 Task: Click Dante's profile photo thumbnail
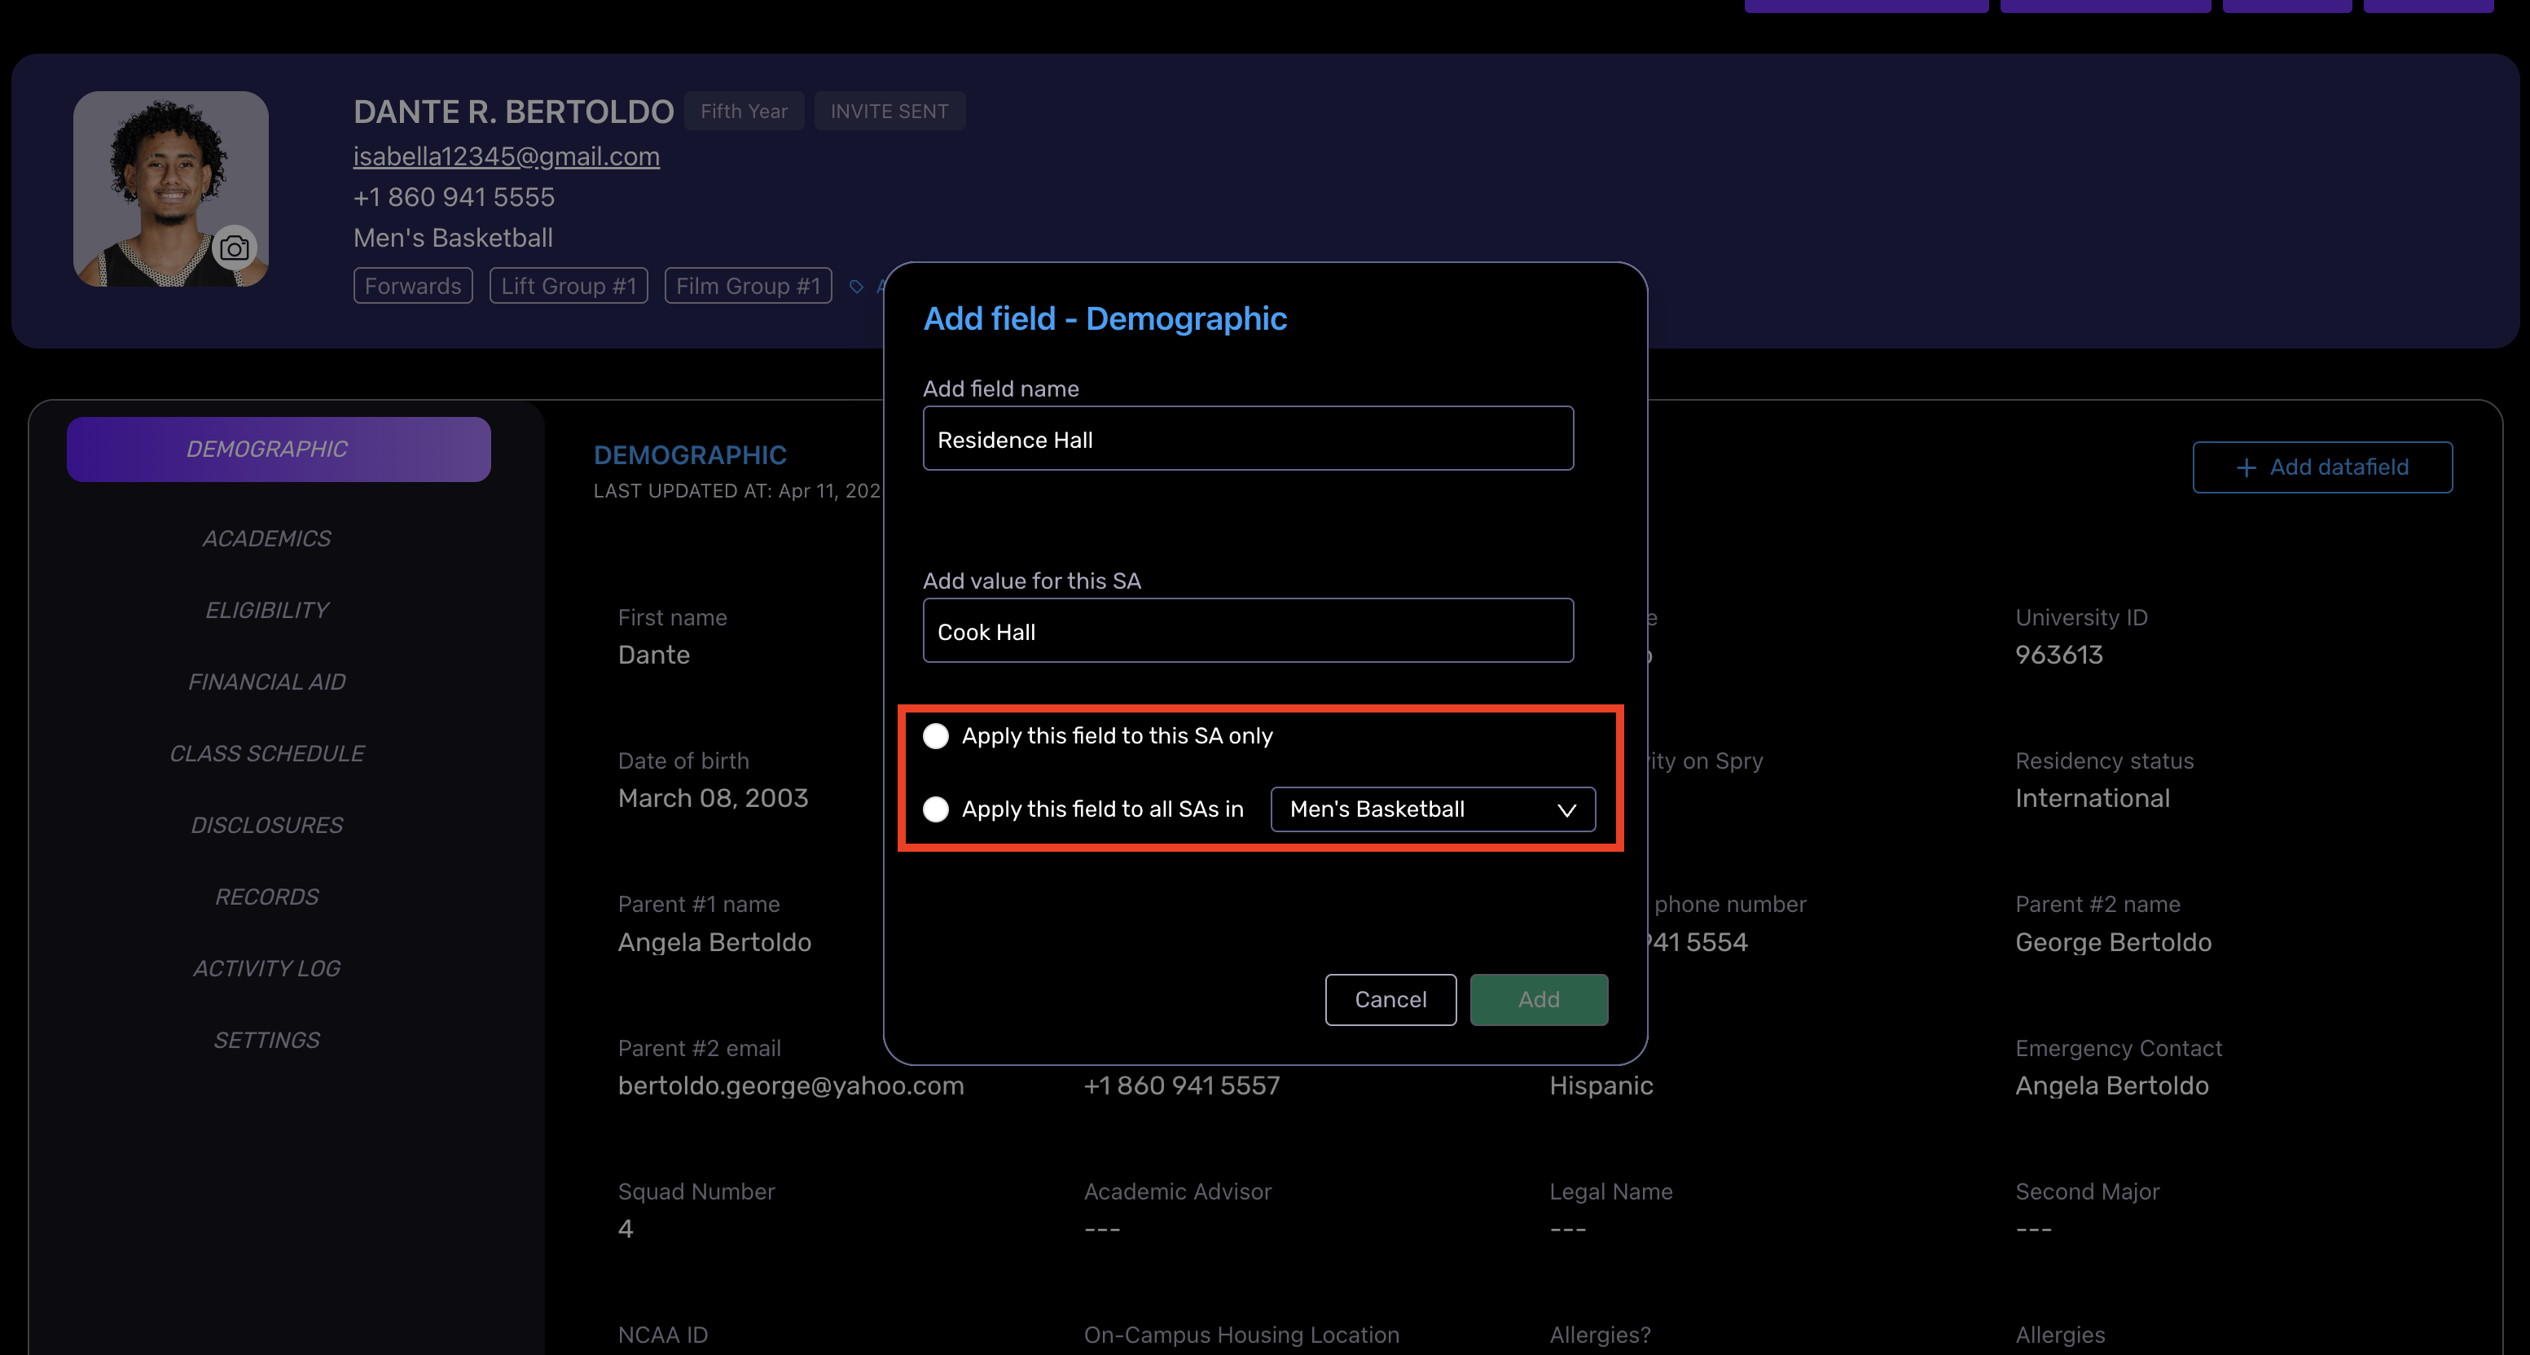(171, 189)
